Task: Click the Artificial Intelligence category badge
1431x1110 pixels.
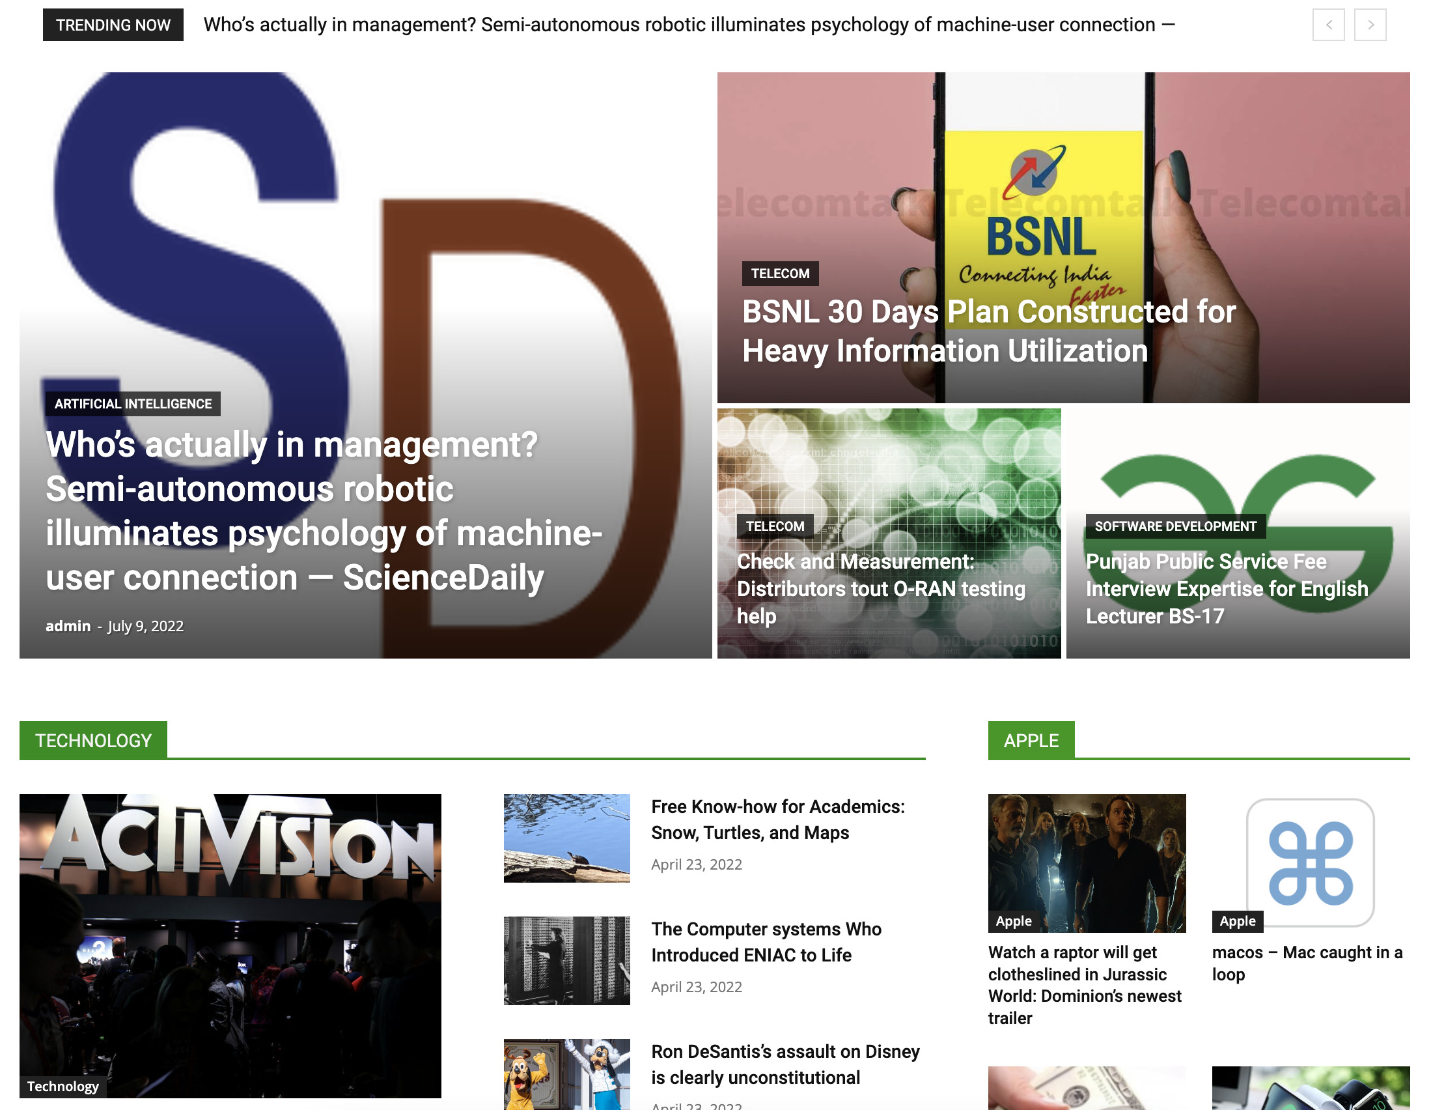Action: click(133, 404)
